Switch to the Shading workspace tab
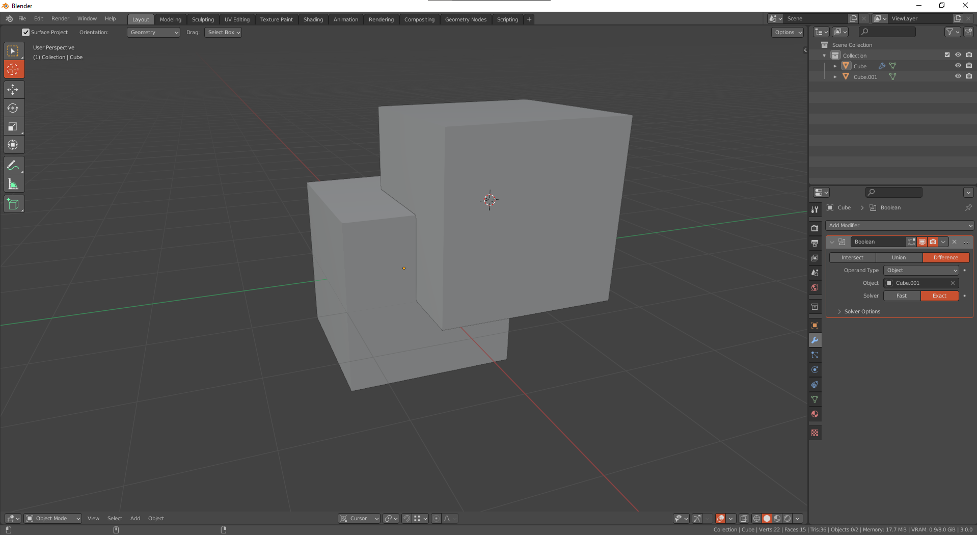 coord(313,19)
